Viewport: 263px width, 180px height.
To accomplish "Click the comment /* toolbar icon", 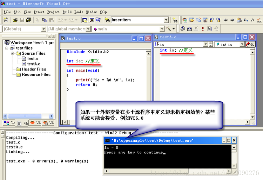I will click(252, 20).
